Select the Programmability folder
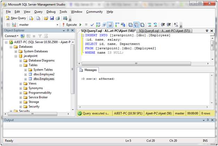218x146 pixels. [x=40, y=92]
